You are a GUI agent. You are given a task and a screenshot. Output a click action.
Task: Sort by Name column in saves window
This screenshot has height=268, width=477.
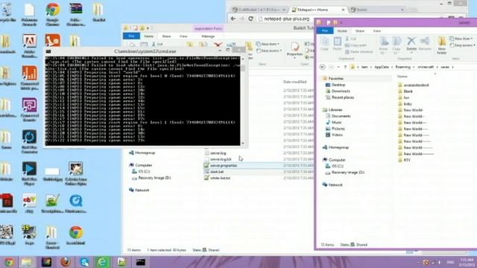point(402,77)
